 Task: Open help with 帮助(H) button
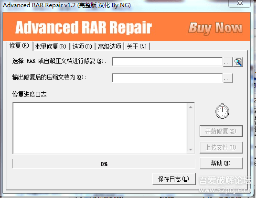click(221, 163)
